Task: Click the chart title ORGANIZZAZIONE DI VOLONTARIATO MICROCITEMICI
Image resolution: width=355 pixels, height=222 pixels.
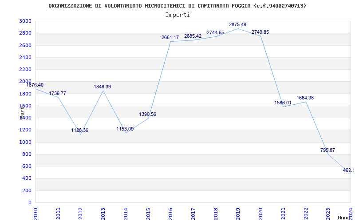Action: click(x=177, y=6)
